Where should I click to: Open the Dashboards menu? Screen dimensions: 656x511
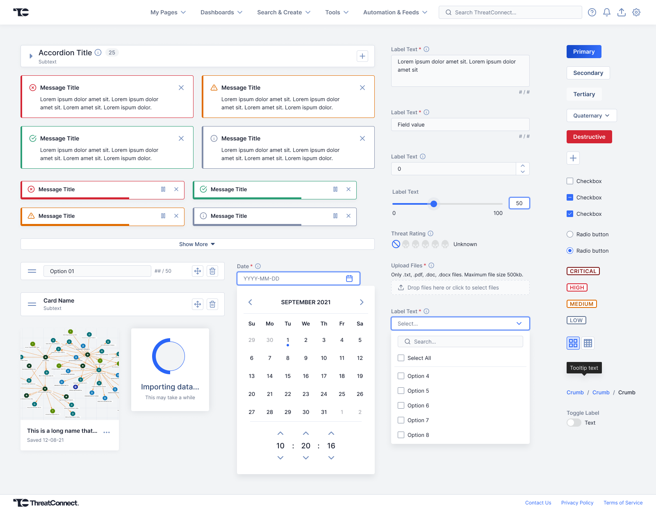[221, 12]
